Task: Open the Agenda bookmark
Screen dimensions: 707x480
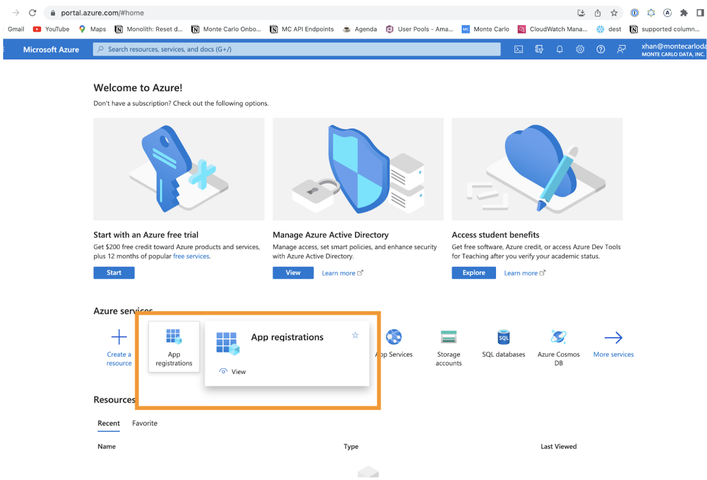Action: 360,29
